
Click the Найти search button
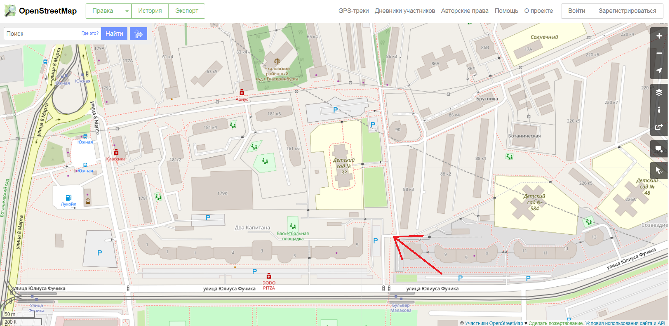tap(114, 34)
